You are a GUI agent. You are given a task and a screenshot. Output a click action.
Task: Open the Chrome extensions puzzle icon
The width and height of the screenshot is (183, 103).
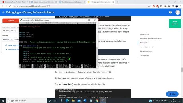(169, 6)
